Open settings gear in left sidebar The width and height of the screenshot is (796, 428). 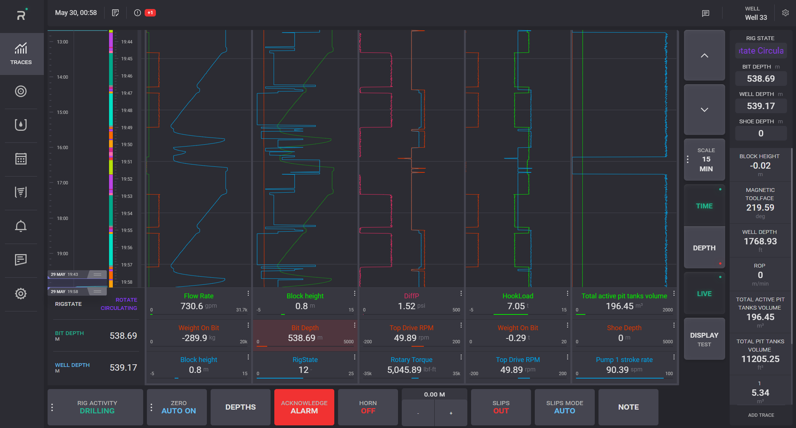coord(21,294)
